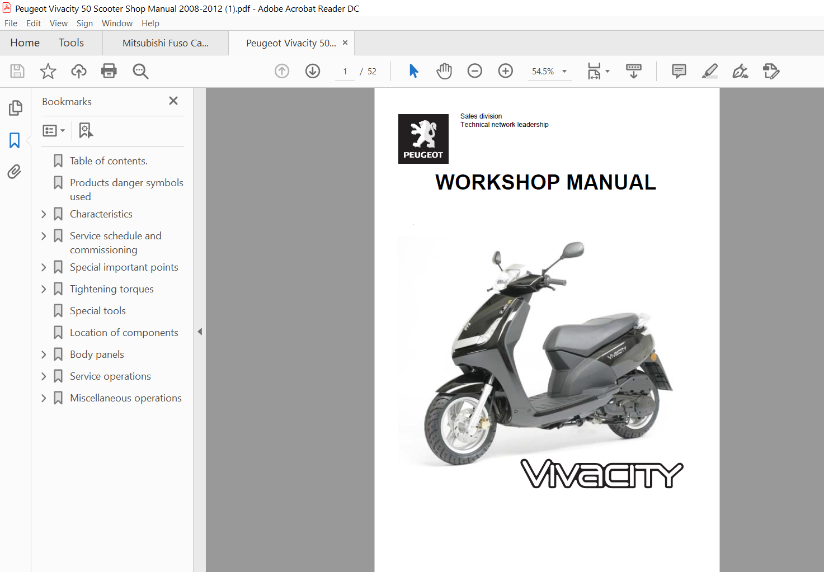Open Table of contents bookmark

pos(109,161)
